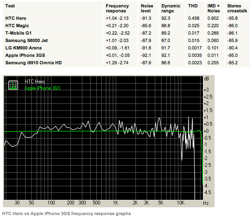This screenshot has width=252, height=218.
Task: Click frequency response value '+1.29 -2.74'
Action: point(117,63)
